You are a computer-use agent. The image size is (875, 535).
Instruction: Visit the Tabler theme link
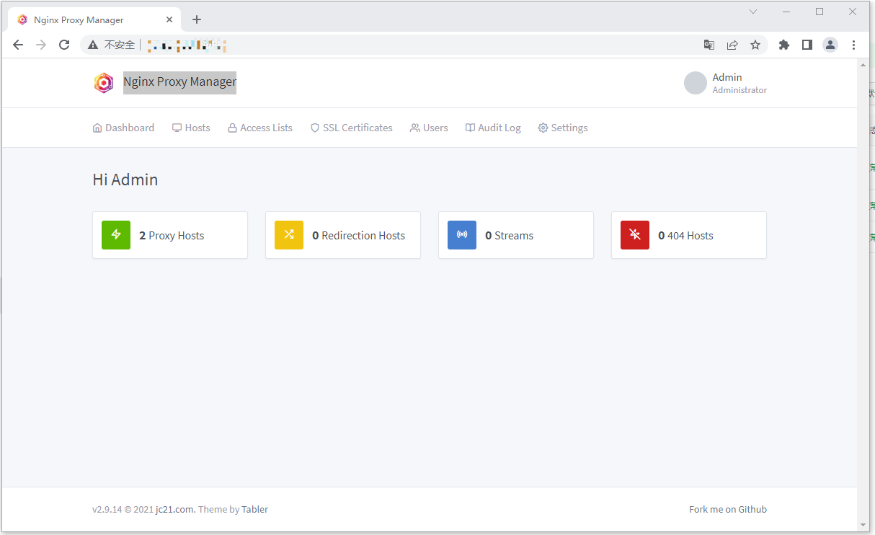(x=254, y=509)
